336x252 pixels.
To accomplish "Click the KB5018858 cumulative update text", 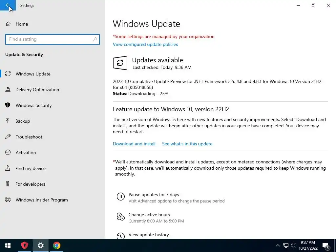I will [x=217, y=84].
